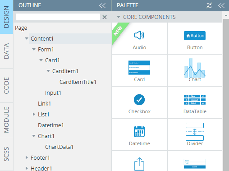Clear the outline search with X
The image size is (229, 171).
tap(105, 17)
